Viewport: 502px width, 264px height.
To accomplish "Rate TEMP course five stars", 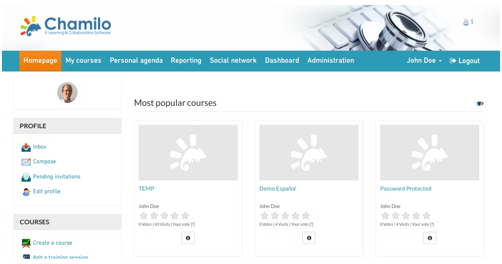I will tap(185, 216).
